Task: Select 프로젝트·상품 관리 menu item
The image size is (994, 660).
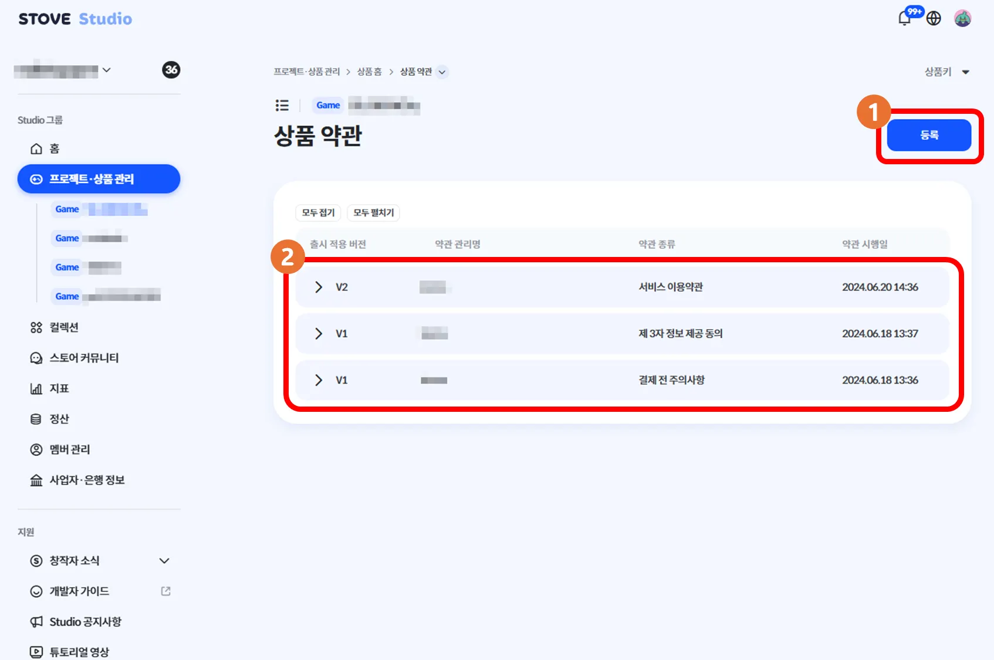Action: tap(99, 179)
